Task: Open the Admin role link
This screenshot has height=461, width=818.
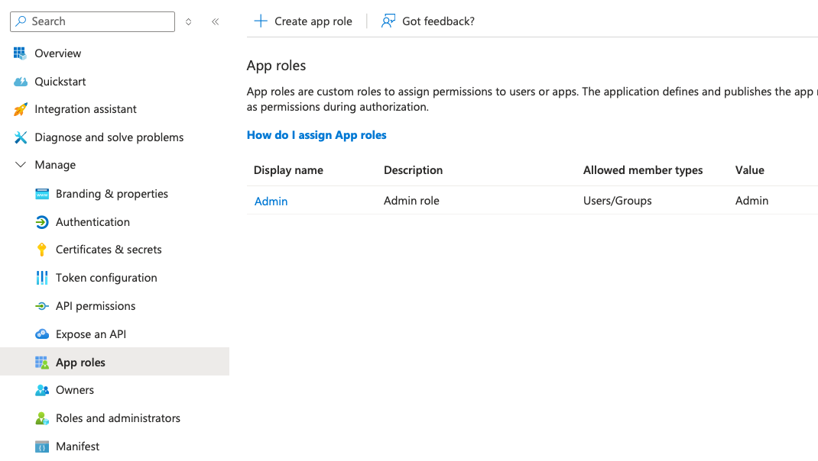Action: tap(271, 201)
